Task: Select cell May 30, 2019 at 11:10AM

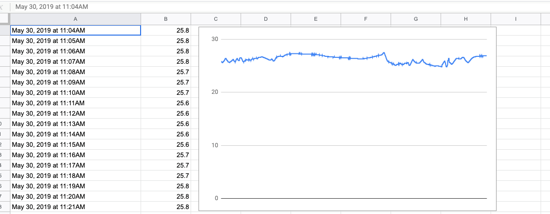Action: click(75, 93)
